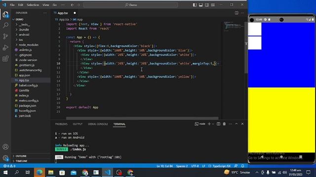Open Run and Debug view
This screenshot has width=316, height=177.
[5, 48]
